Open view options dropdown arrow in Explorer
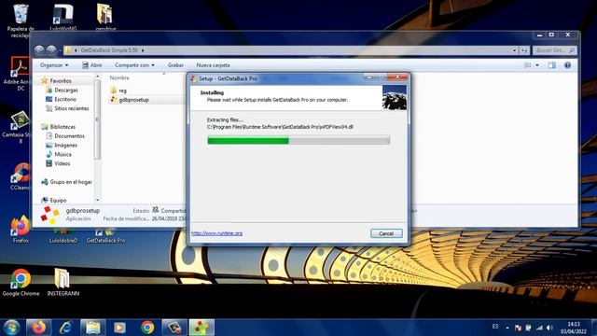 click(x=537, y=65)
